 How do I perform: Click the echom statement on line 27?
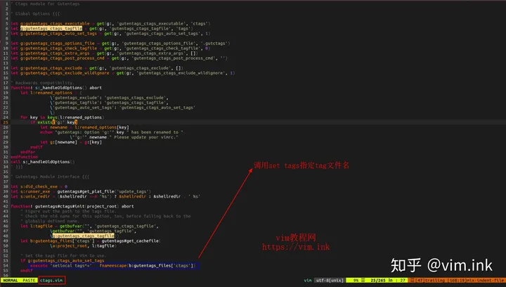tap(112, 132)
